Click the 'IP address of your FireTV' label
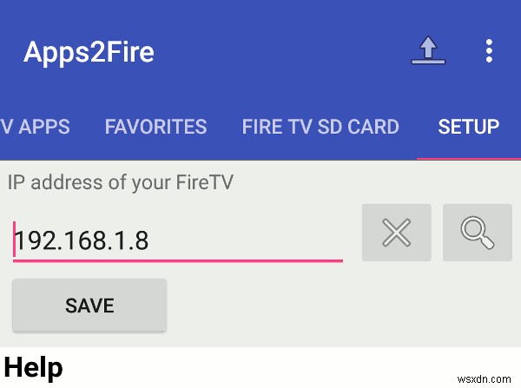Viewport: 521px width, 388px height. click(x=120, y=183)
